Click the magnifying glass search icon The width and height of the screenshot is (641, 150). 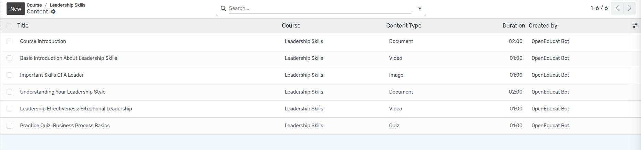223,8
